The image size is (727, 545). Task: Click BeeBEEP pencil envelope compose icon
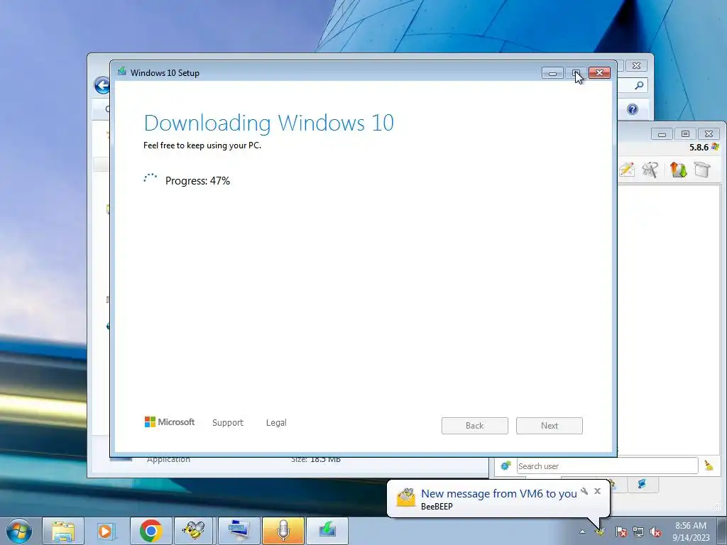(x=627, y=169)
